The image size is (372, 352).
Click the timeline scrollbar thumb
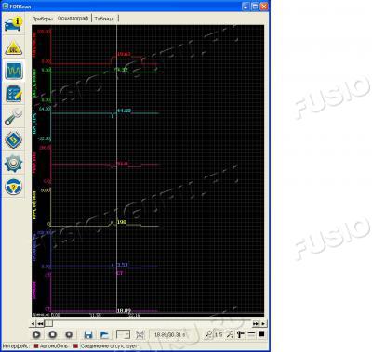pos(48,323)
